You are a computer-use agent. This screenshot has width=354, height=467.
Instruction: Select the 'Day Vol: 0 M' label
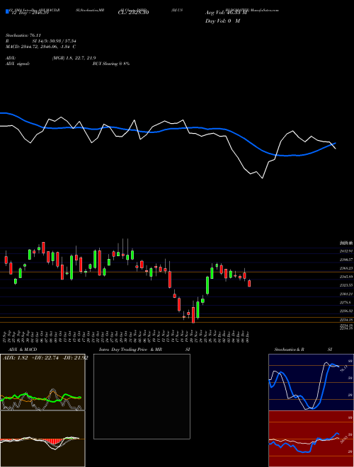[222, 21]
